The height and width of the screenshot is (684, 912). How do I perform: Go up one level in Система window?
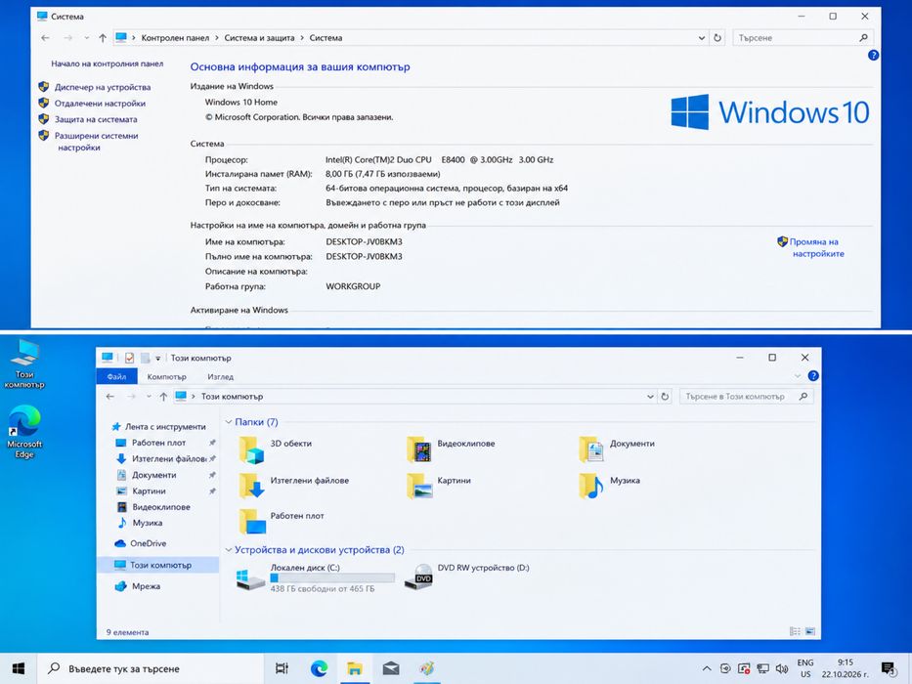[103, 38]
